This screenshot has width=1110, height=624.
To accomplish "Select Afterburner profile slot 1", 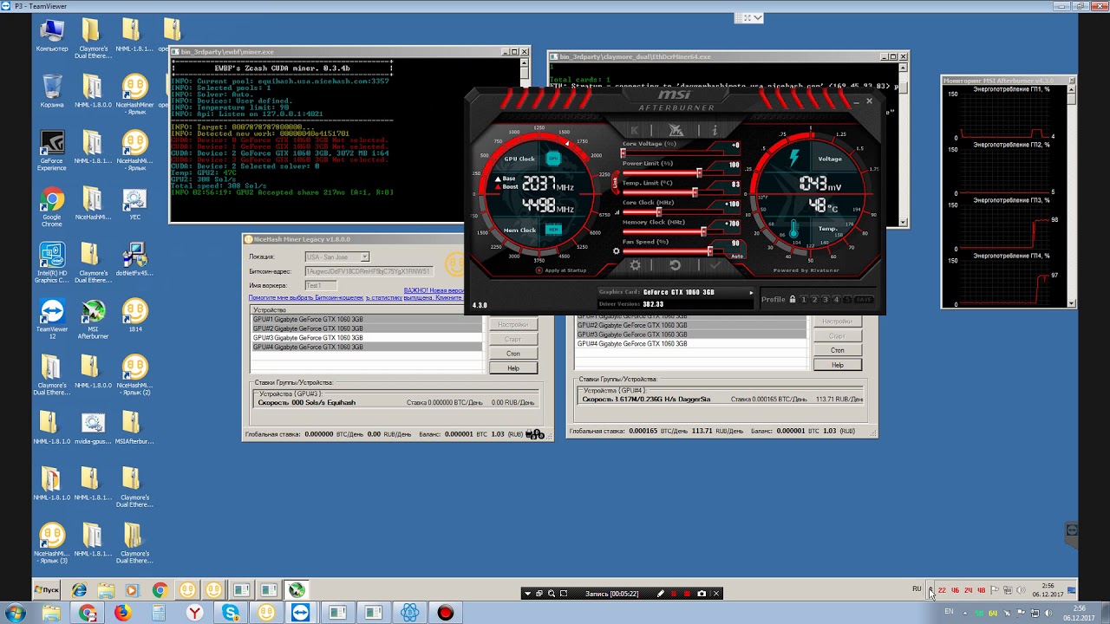I will click(x=804, y=299).
